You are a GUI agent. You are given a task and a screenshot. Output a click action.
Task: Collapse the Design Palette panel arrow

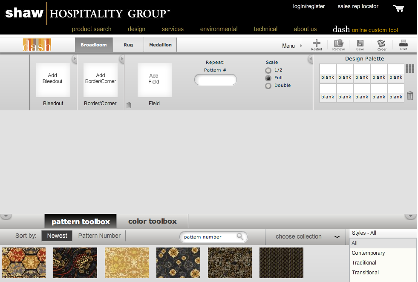pos(311,59)
